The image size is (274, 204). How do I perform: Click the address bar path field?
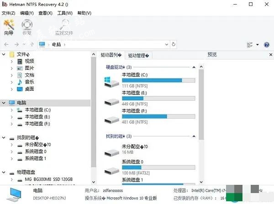(x=104, y=45)
